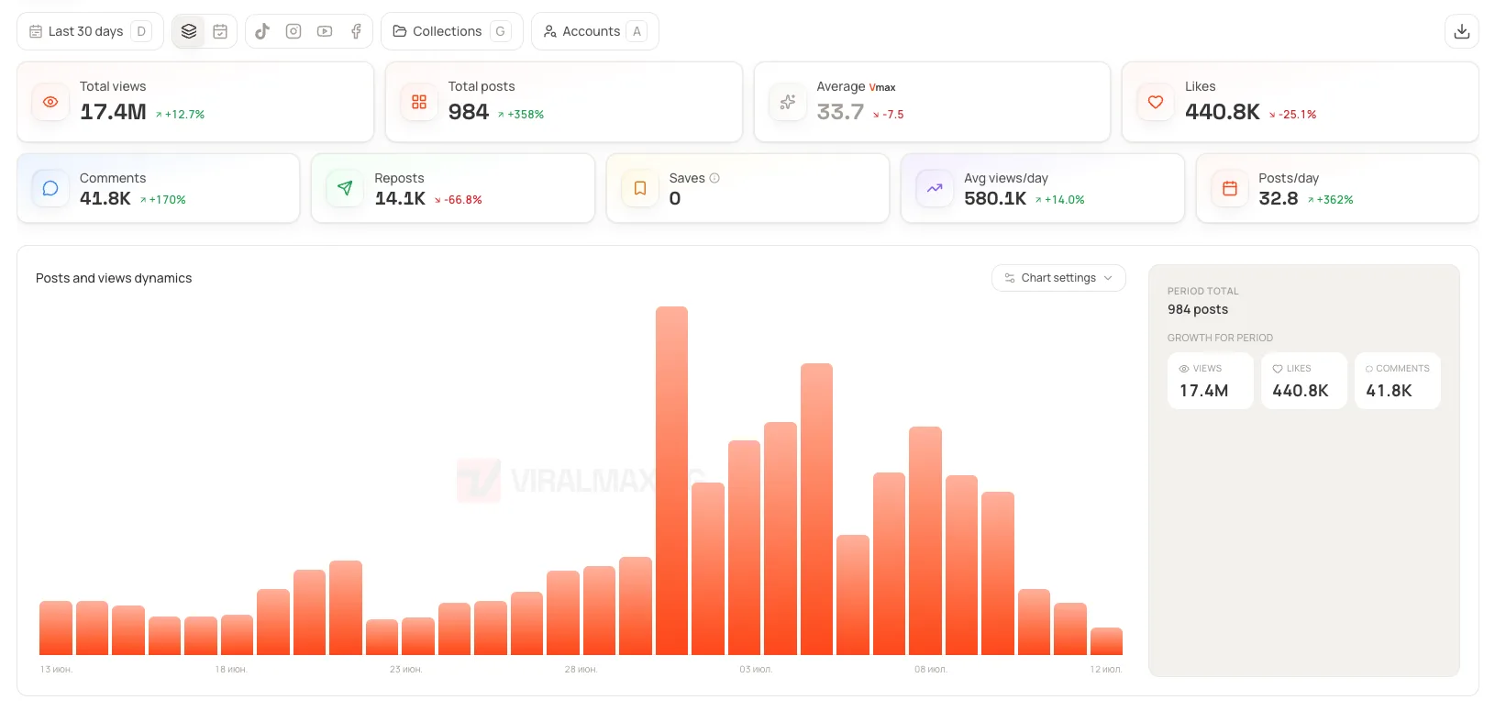Click the VIEWS 17.4M growth tile
This screenshot has height=711, width=1495.
click(1211, 381)
